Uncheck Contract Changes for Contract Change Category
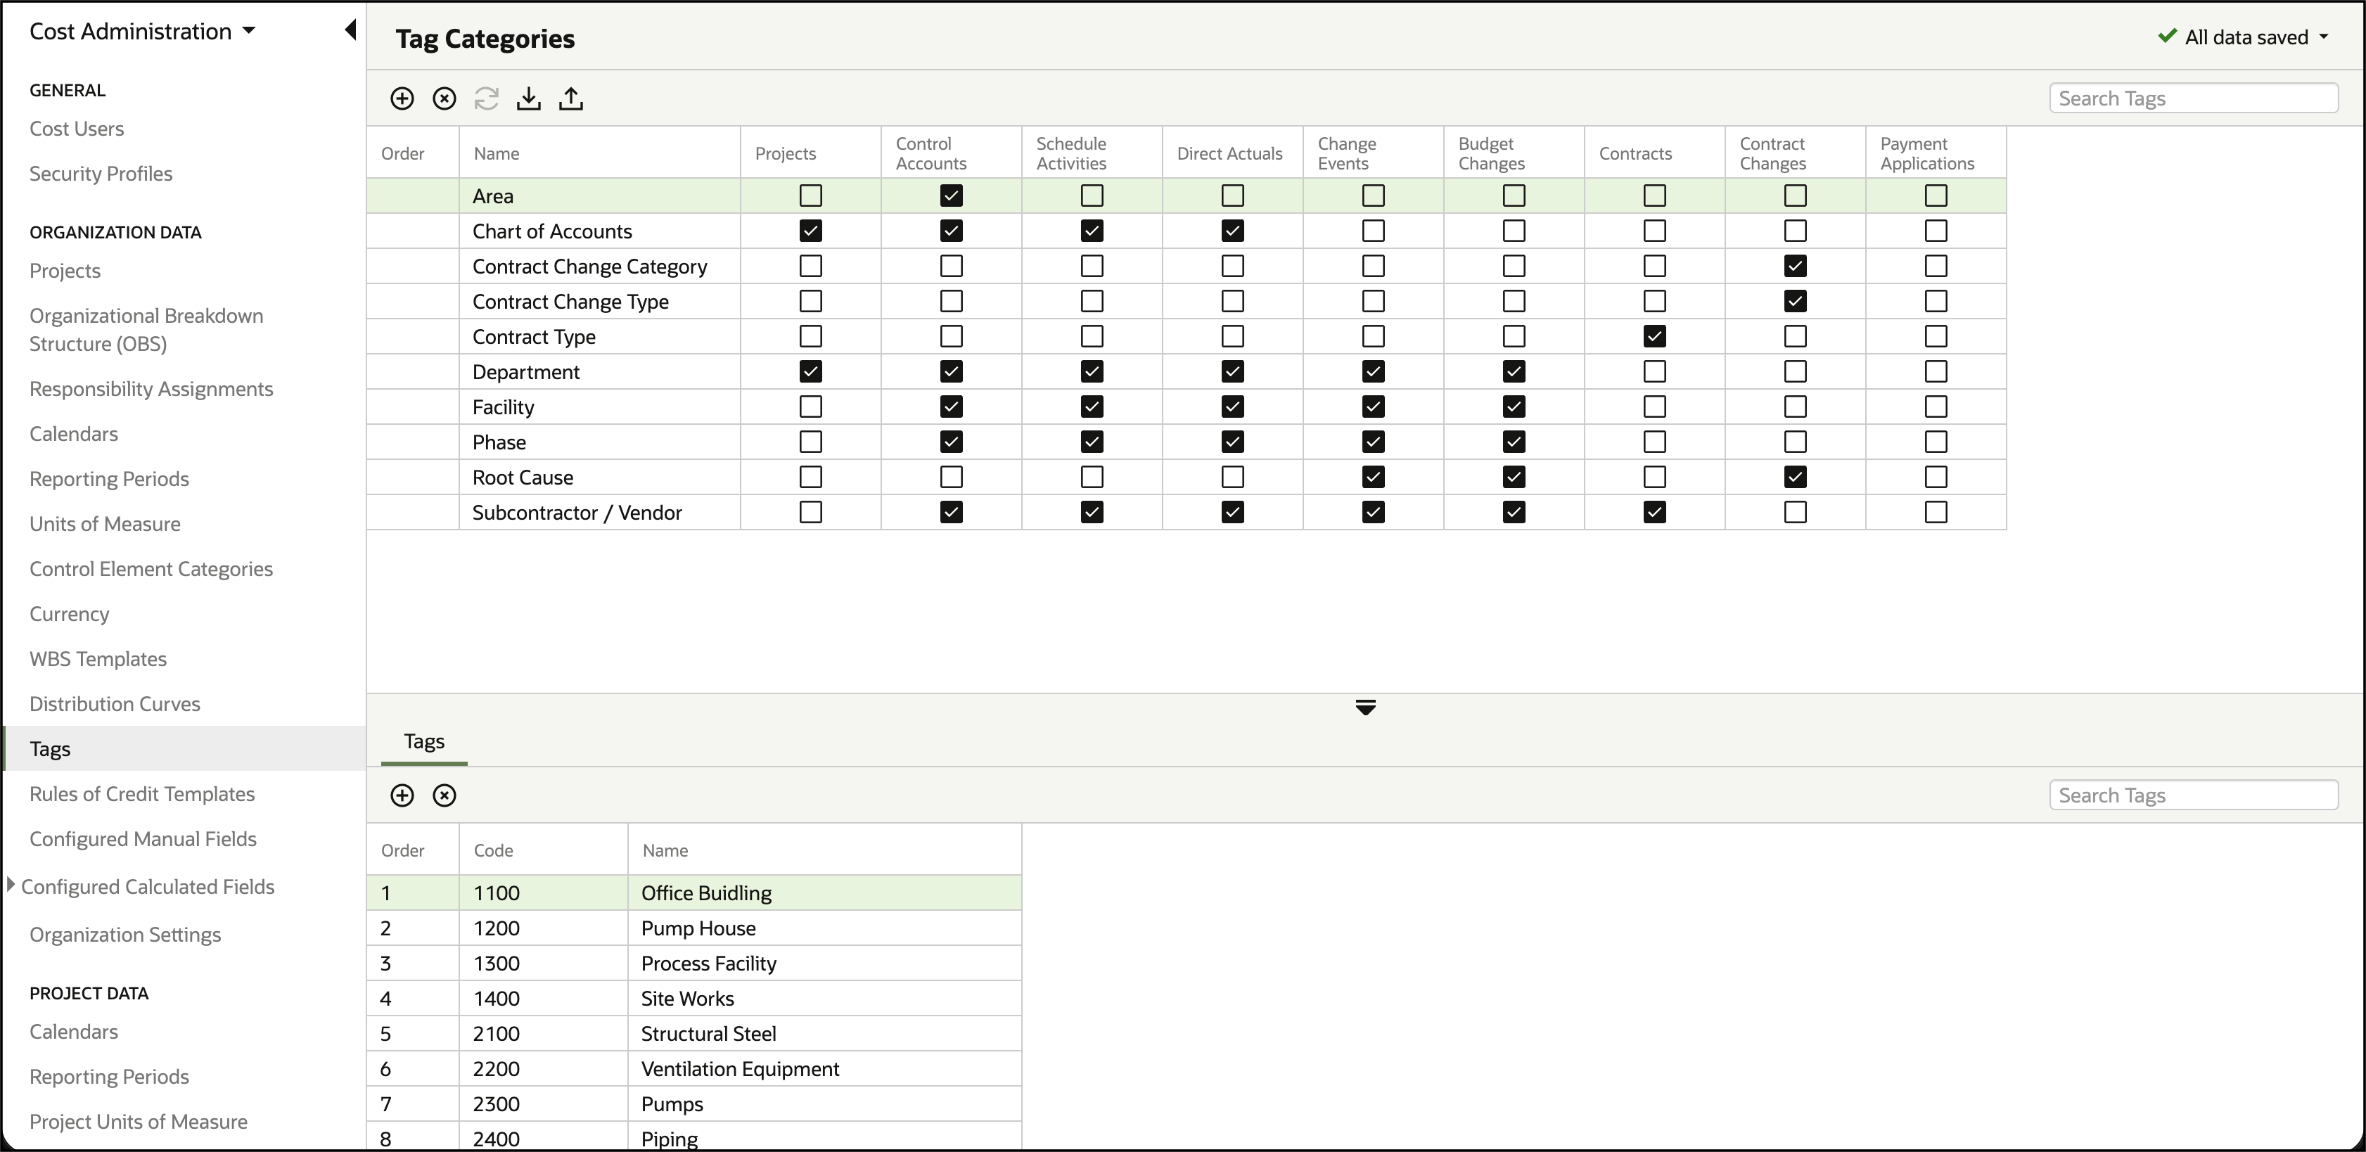The width and height of the screenshot is (2366, 1152). [x=1796, y=267]
